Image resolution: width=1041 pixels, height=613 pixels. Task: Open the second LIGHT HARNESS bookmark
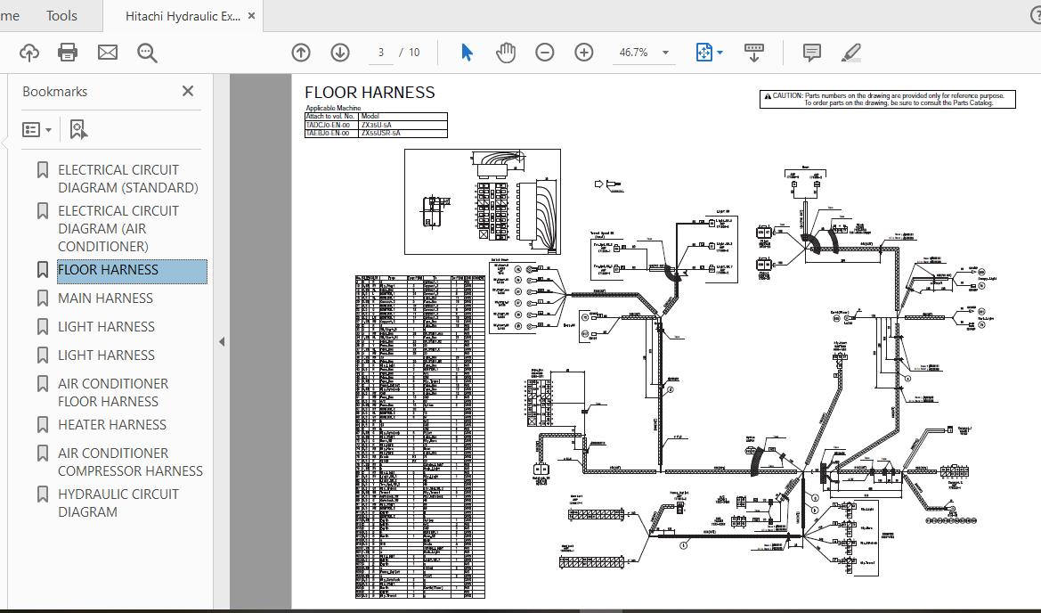[x=106, y=356]
